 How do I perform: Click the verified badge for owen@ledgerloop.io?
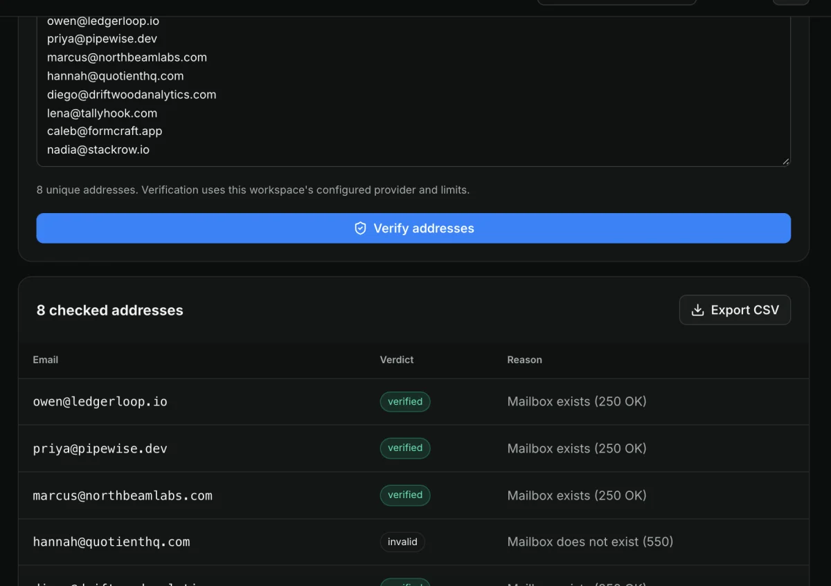tap(405, 401)
